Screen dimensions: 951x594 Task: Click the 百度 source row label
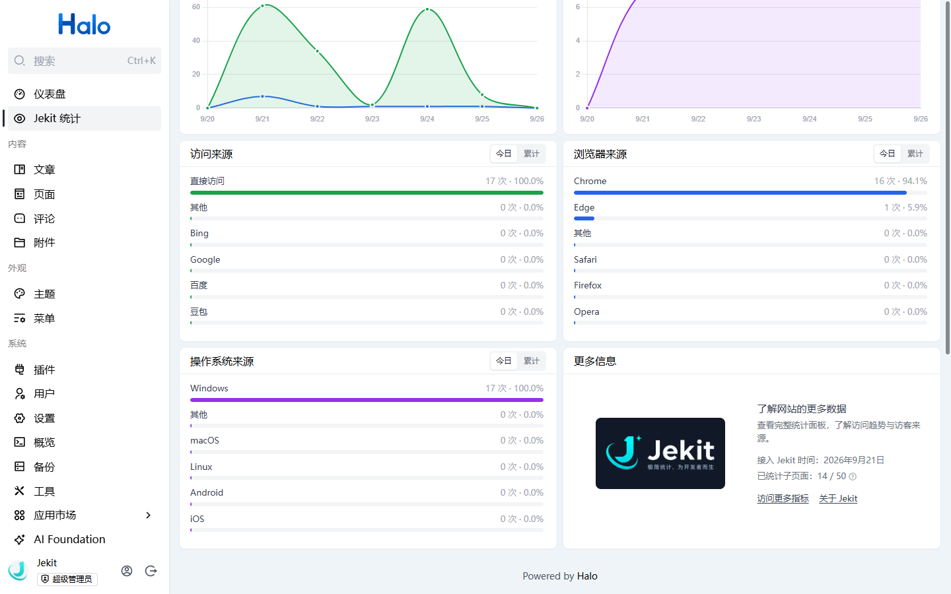(199, 286)
